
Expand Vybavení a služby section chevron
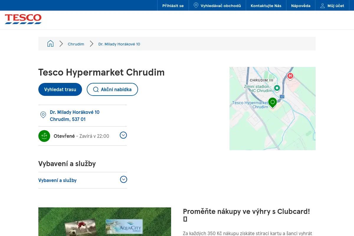[124, 179]
